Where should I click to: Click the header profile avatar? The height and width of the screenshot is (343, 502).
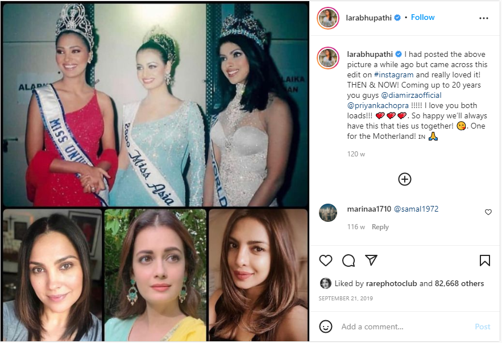tap(329, 18)
